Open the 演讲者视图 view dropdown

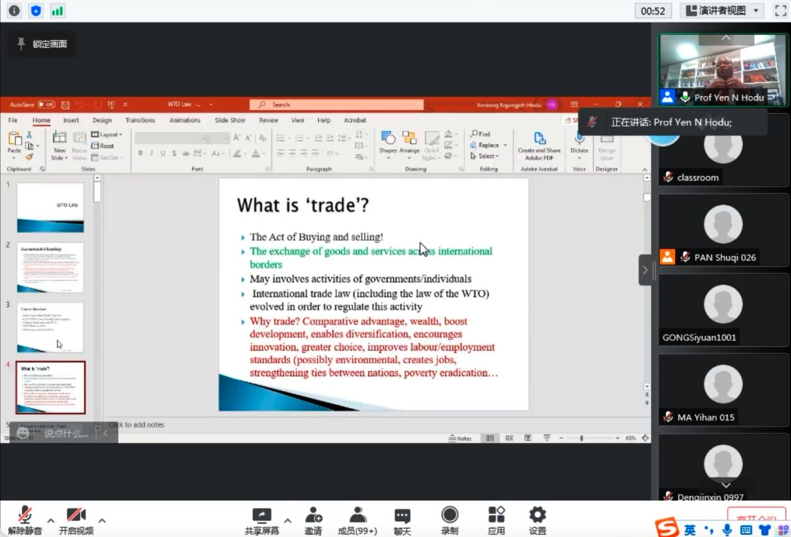tap(721, 11)
